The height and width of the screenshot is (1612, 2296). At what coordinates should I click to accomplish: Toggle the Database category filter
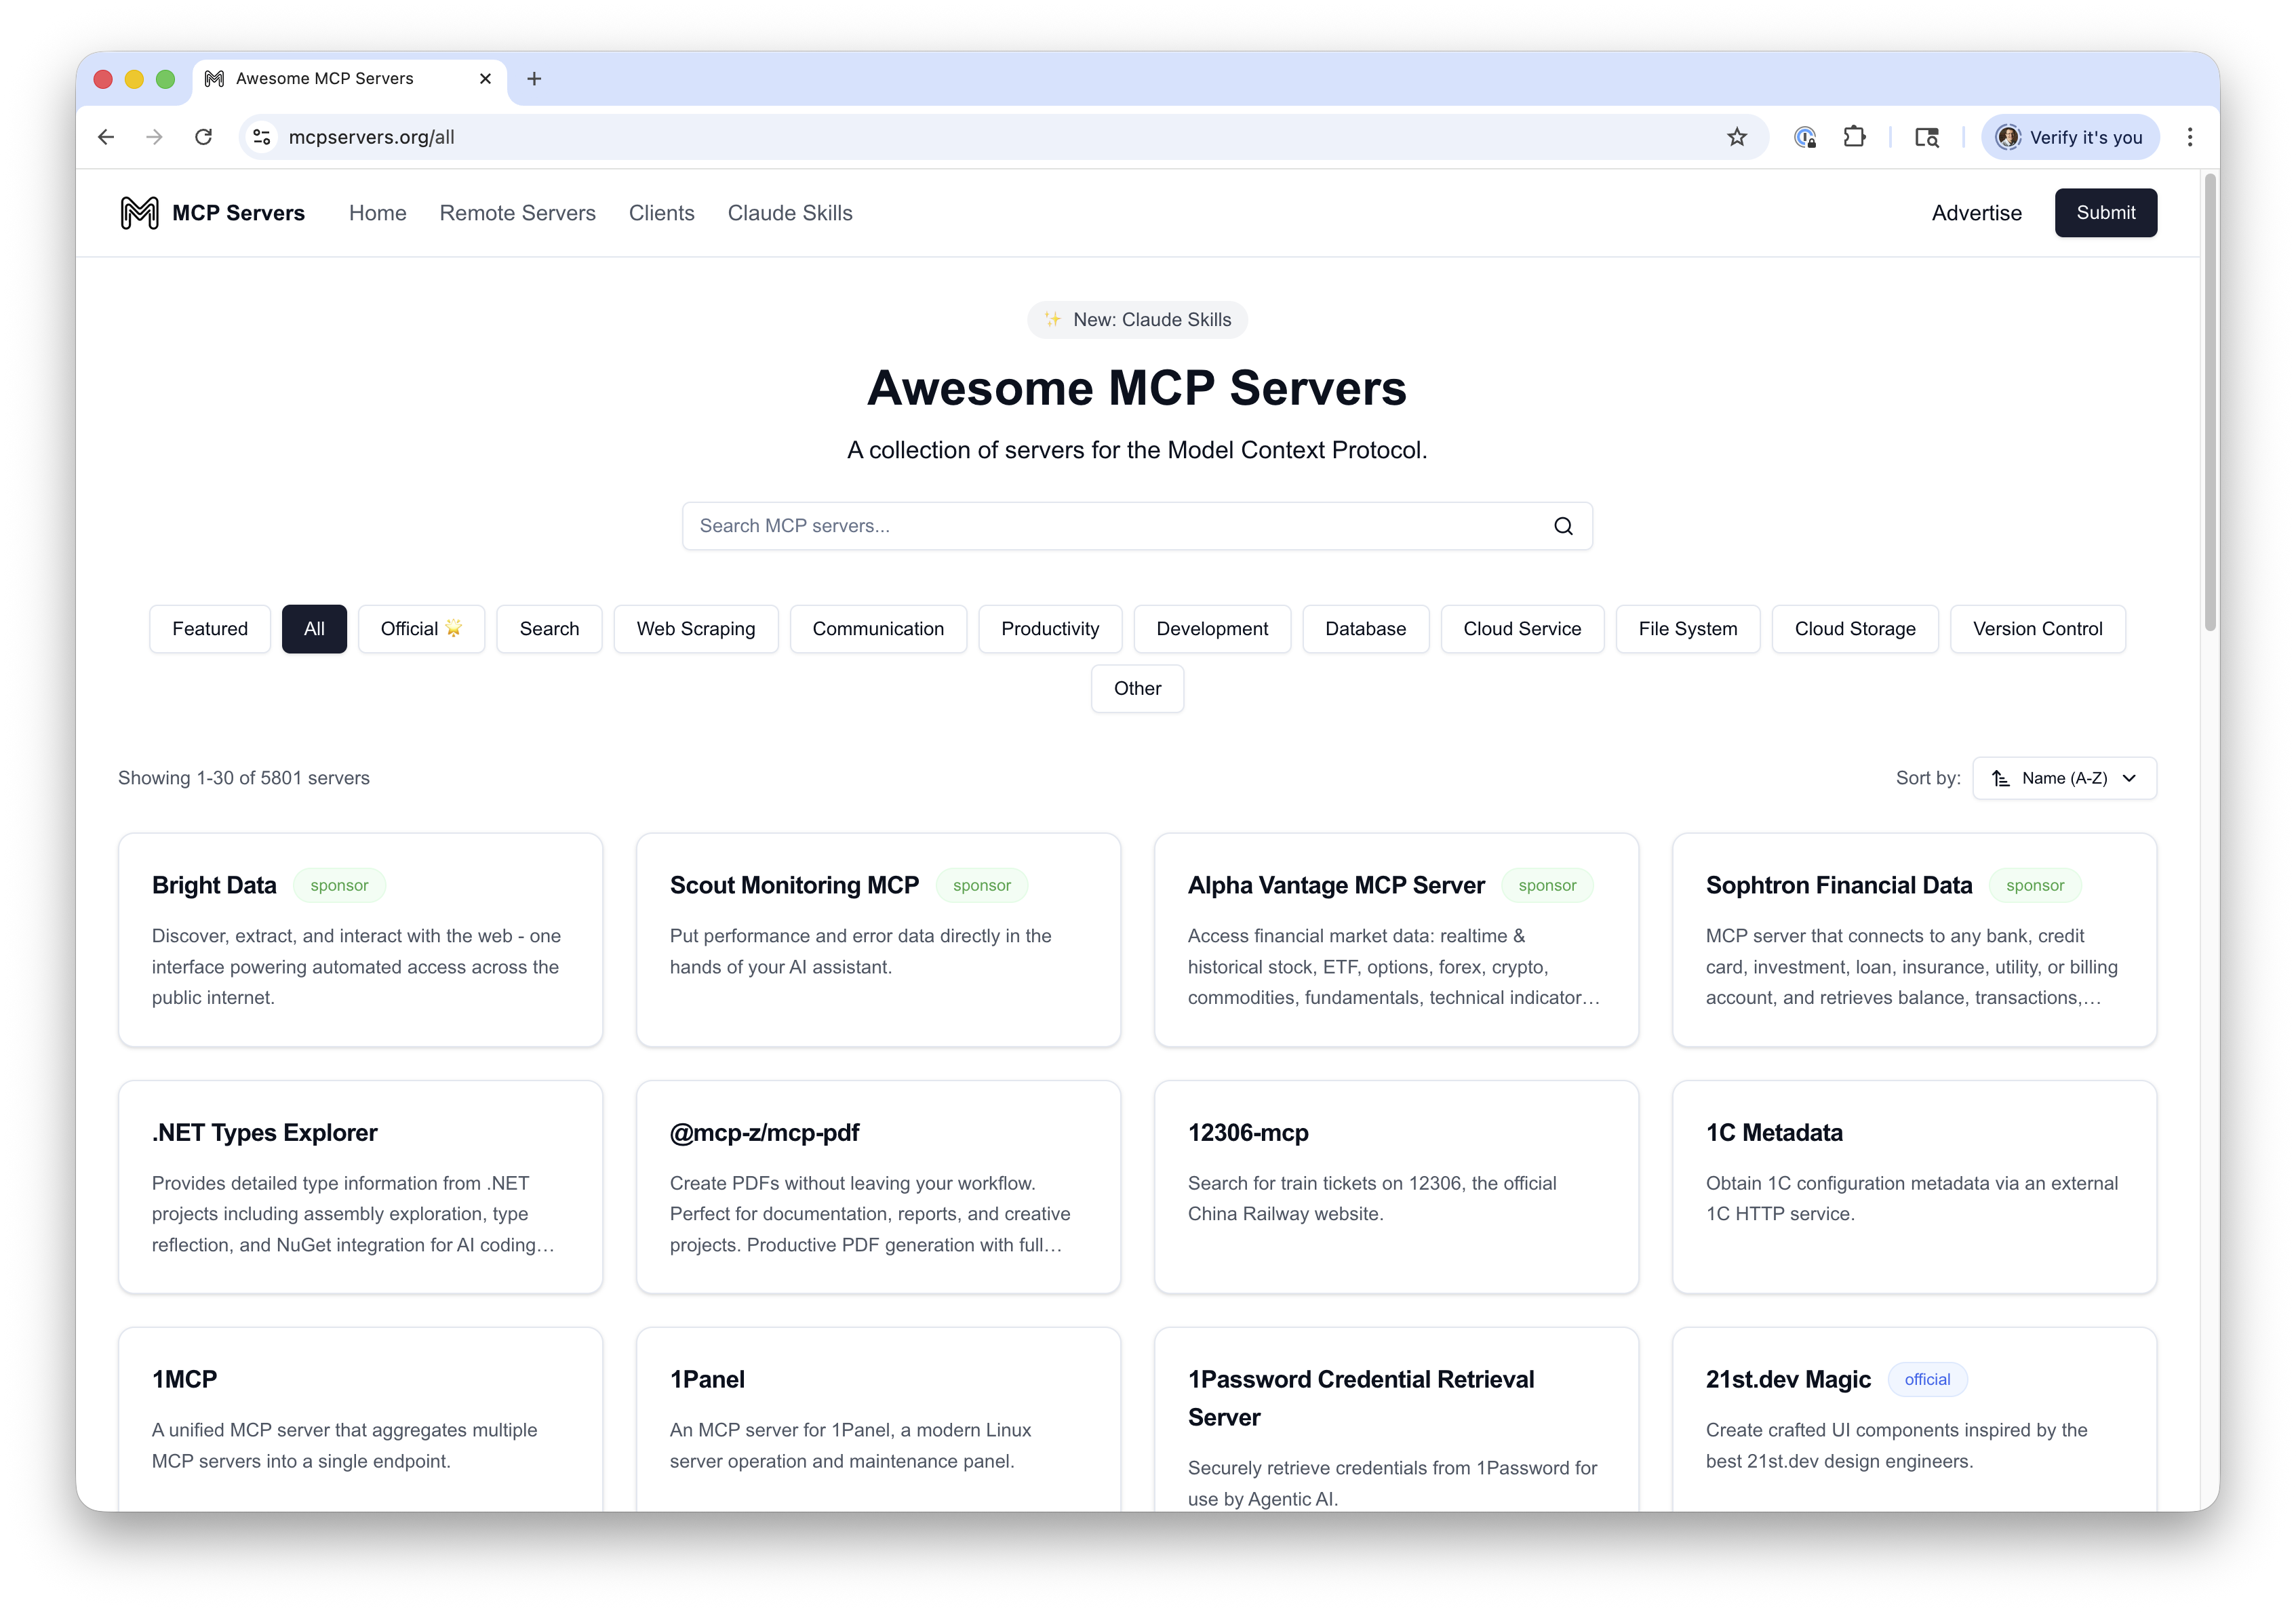1365,629
